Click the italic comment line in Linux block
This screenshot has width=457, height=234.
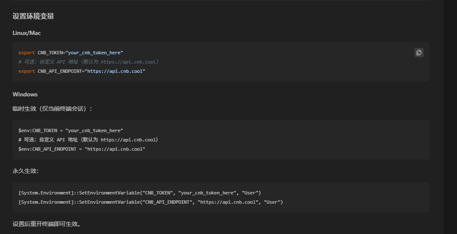click(x=88, y=62)
